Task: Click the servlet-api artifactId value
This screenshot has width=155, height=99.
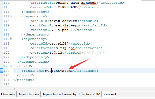Action: pyautogui.click(x=67, y=26)
